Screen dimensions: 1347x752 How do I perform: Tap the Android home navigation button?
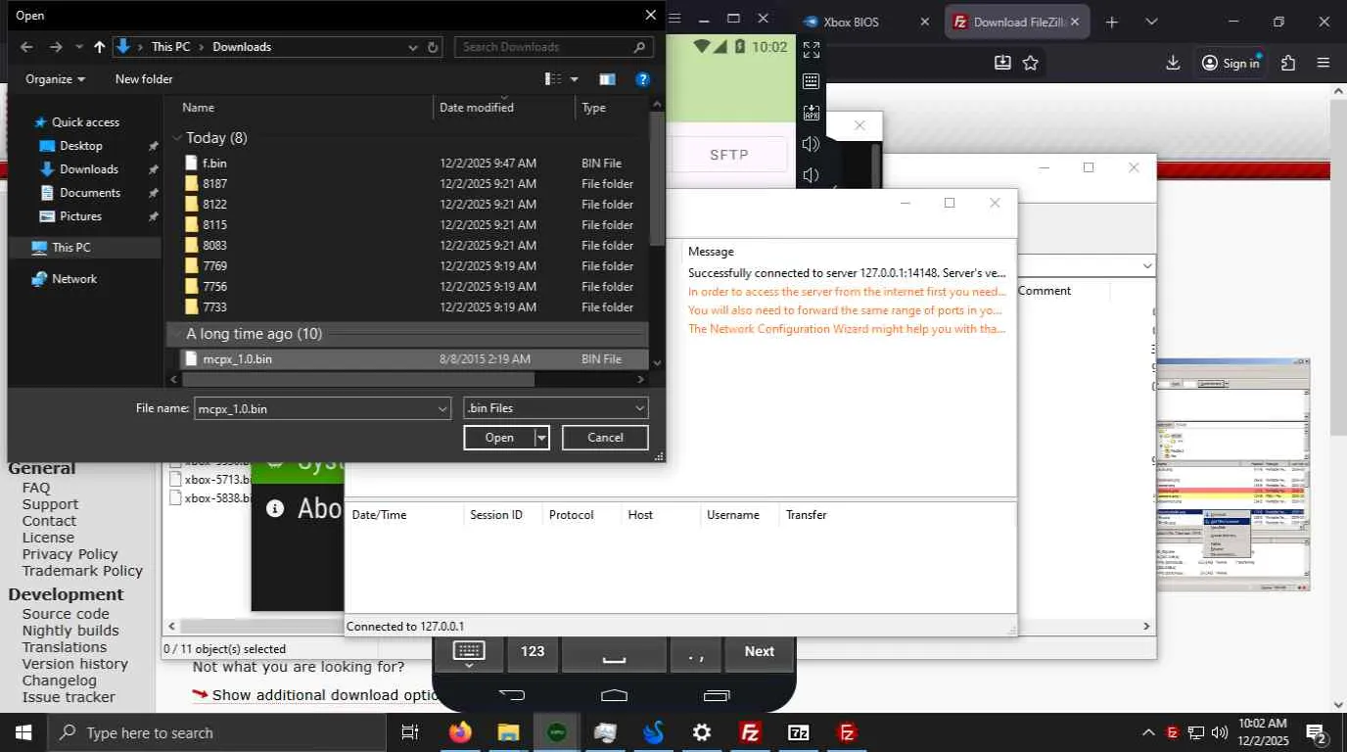[x=614, y=696]
